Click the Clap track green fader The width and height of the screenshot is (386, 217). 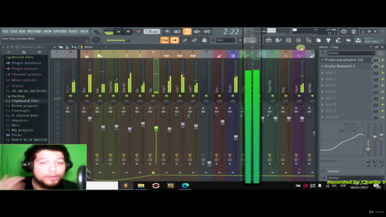click(x=156, y=128)
